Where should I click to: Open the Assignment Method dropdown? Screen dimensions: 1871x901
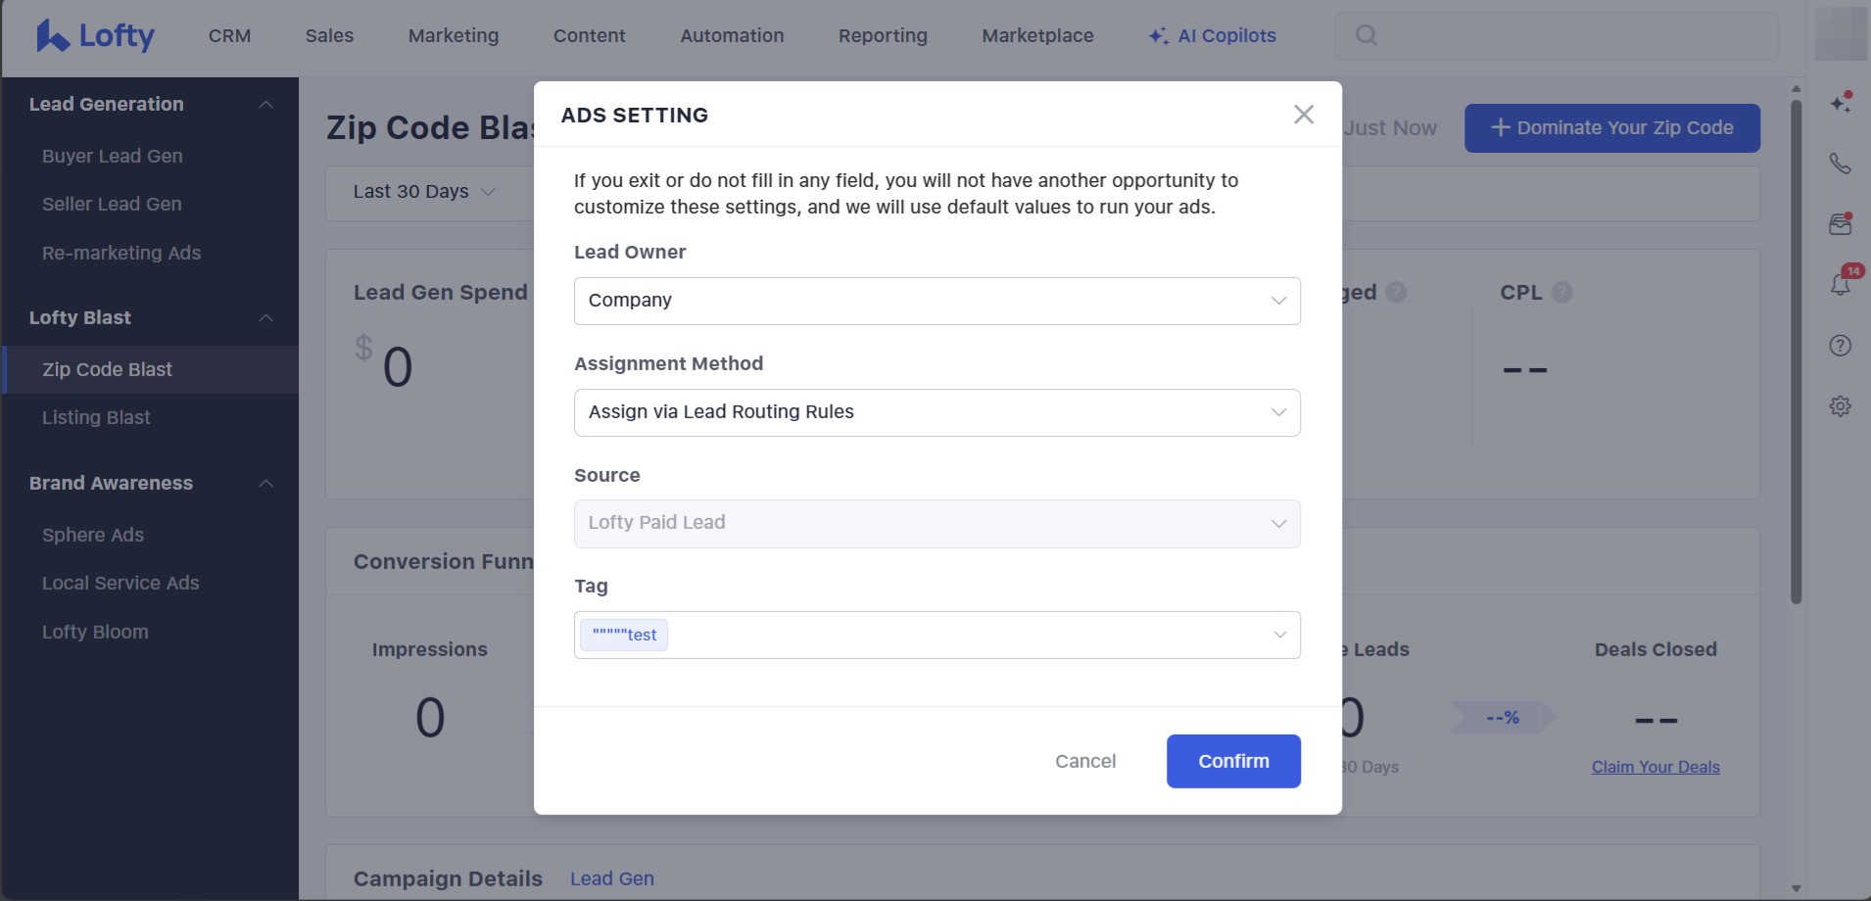click(x=936, y=412)
